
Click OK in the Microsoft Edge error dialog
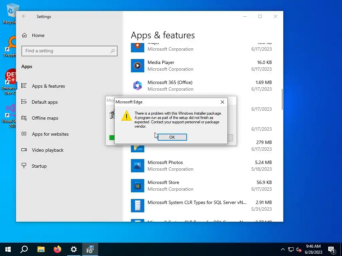(x=172, y=137)
